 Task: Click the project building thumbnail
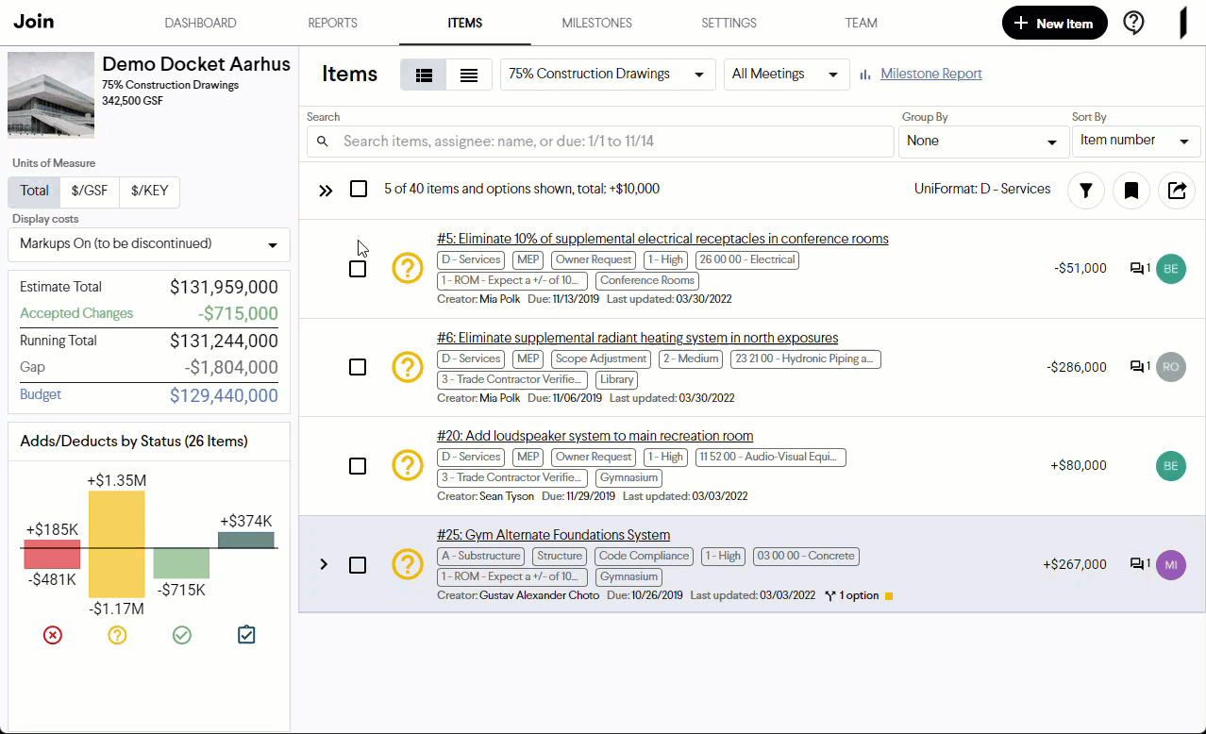(51, 95)
